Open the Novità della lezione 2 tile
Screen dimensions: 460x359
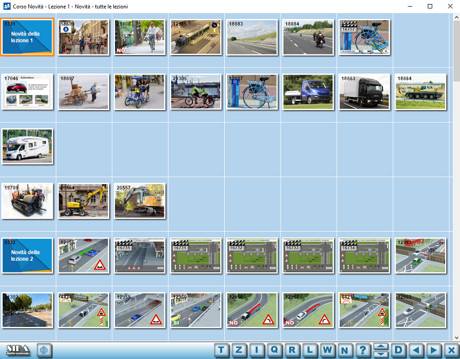(27, 256)
